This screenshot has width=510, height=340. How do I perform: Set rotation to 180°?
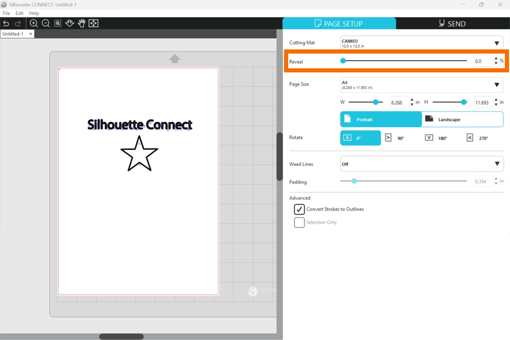(x=435, y=138)
